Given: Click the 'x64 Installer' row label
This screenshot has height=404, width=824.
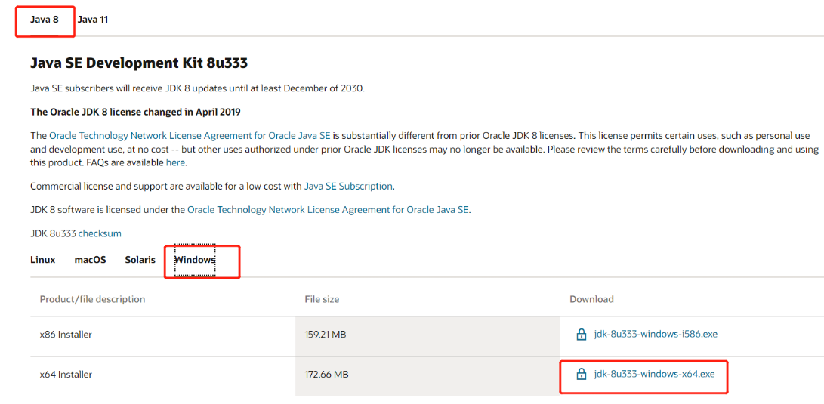Looking at the screenshot, I should (x=66, y=375).
